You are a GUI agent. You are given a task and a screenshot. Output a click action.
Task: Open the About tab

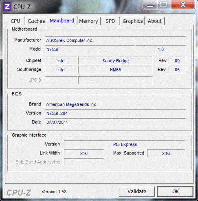(155, 21)
